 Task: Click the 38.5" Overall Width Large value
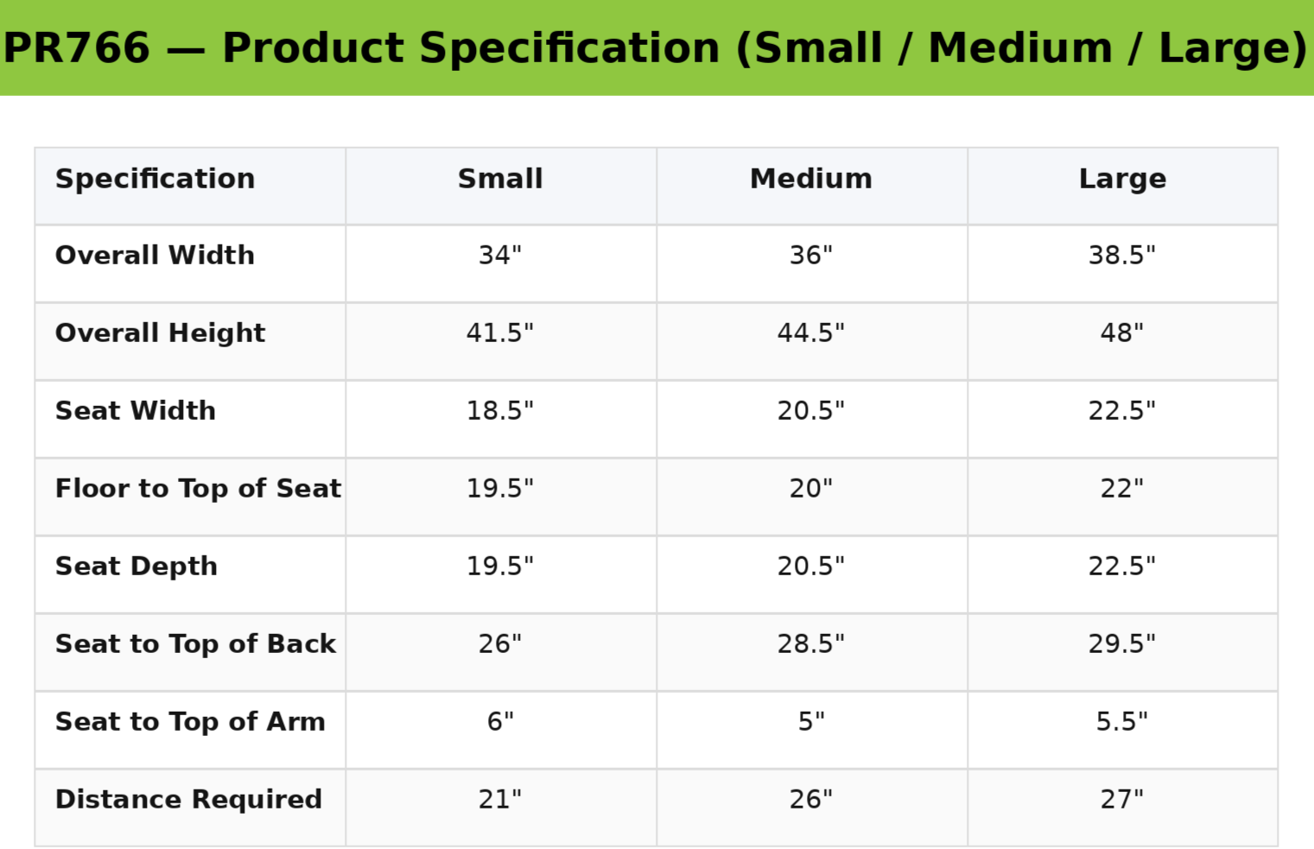click(x=1122, y=256)
